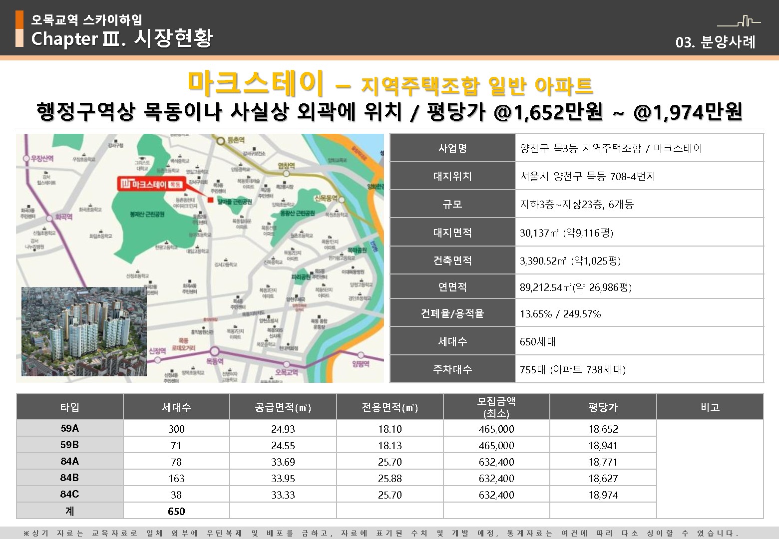Click the '주차대수' label cell

coord(452,369)
